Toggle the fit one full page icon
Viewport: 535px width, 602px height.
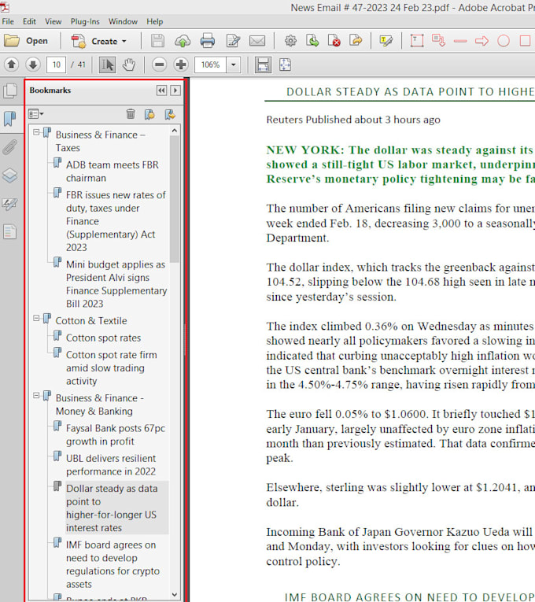tap(285, 65)
